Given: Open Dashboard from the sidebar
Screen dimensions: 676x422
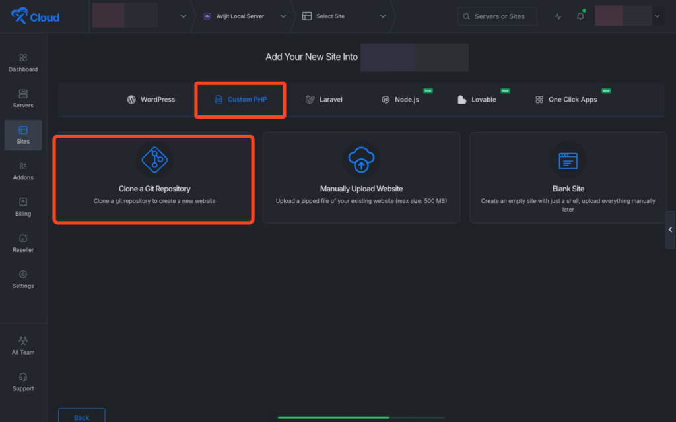Looking at the screenshot, I should (23, 63).
